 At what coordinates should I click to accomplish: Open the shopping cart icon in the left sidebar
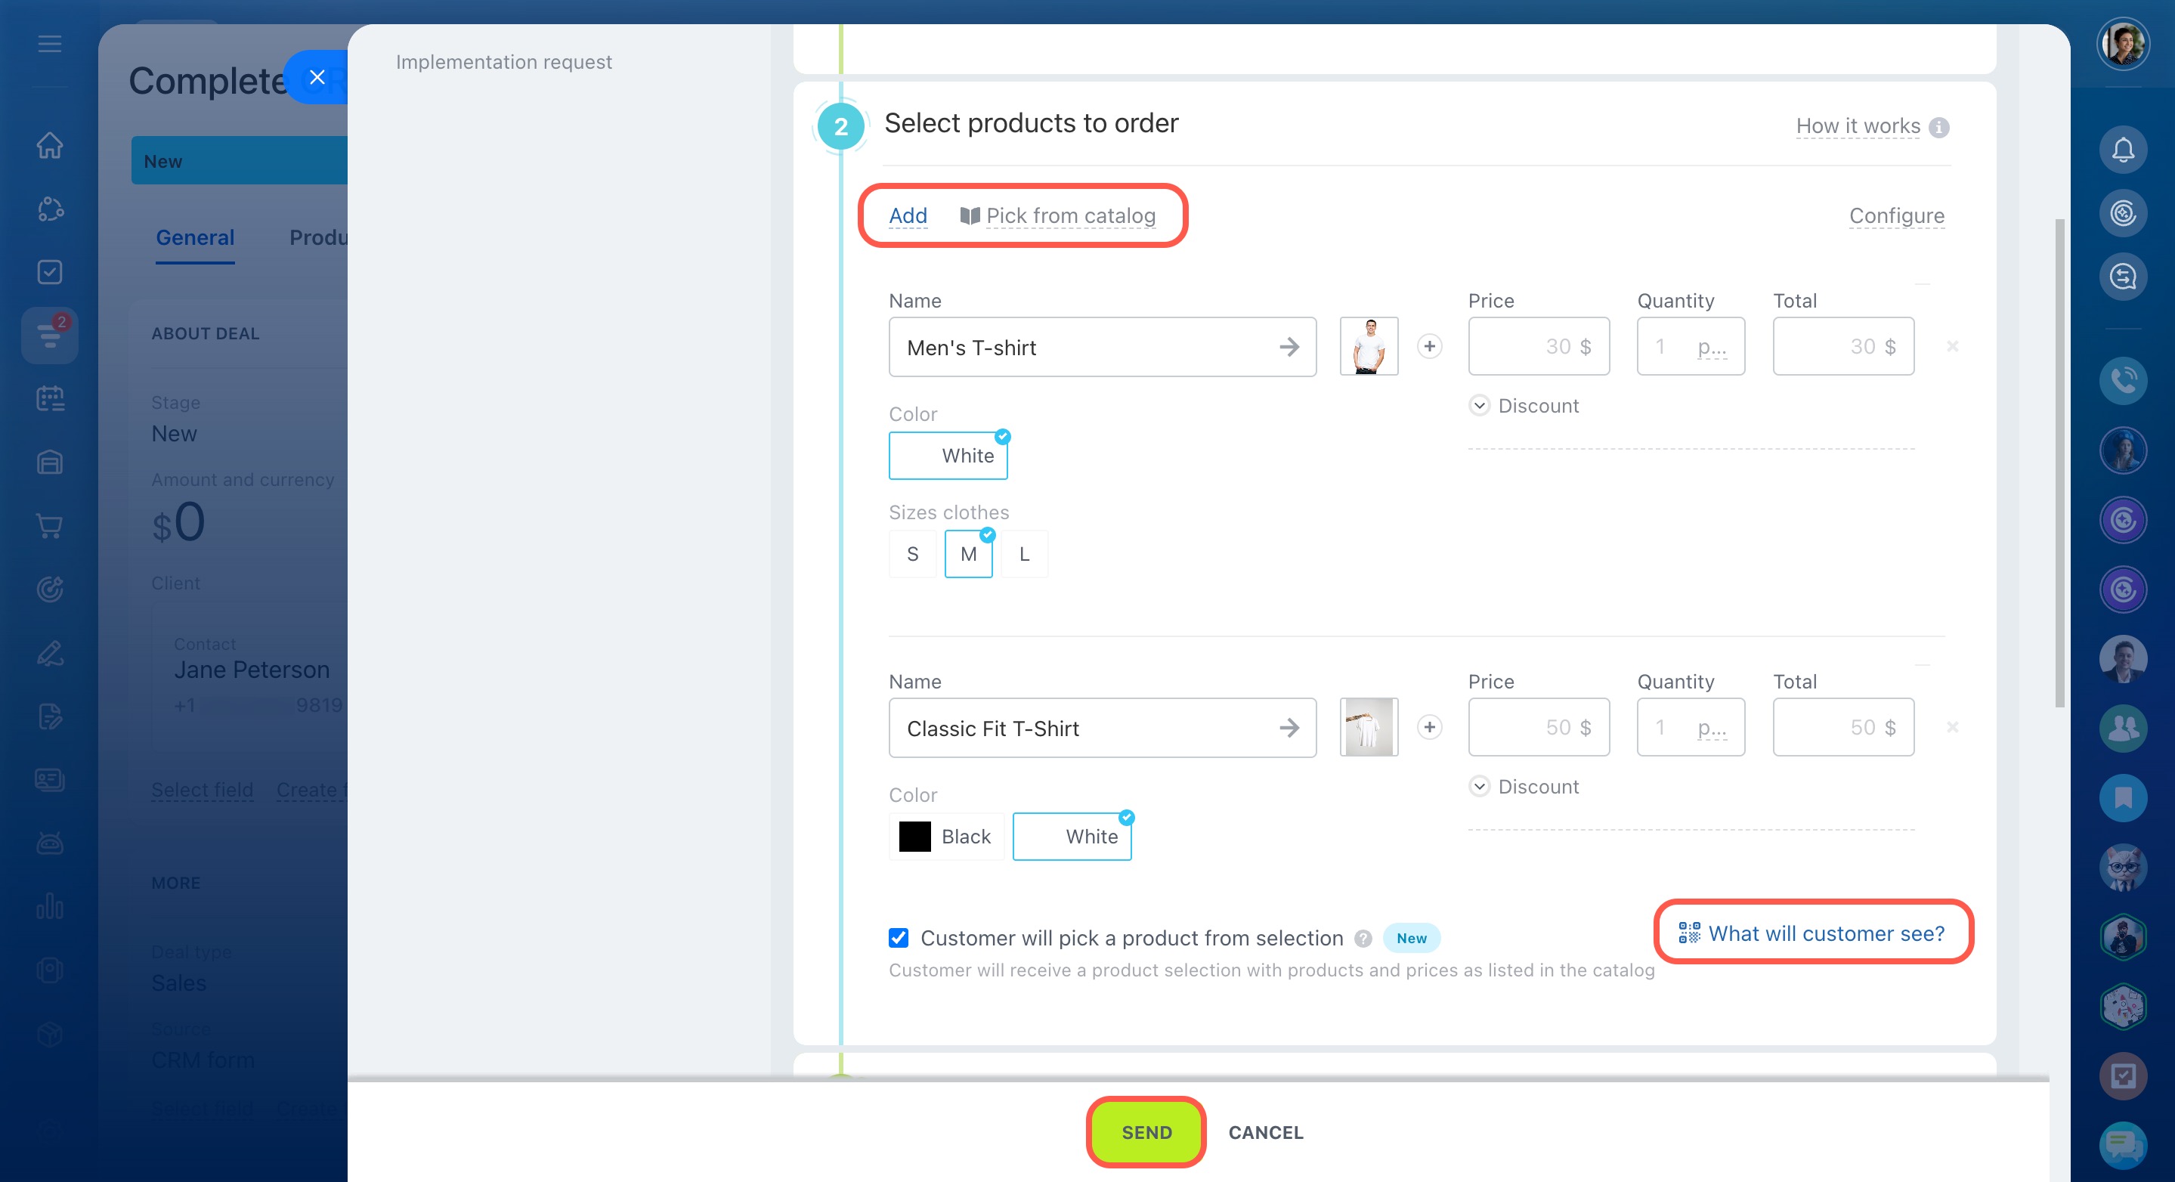(x=50, y=526)
